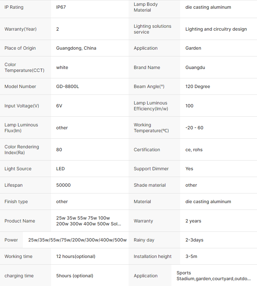
Task: Select the 12 hours(optional) working time value
Action: coord(76,256)
